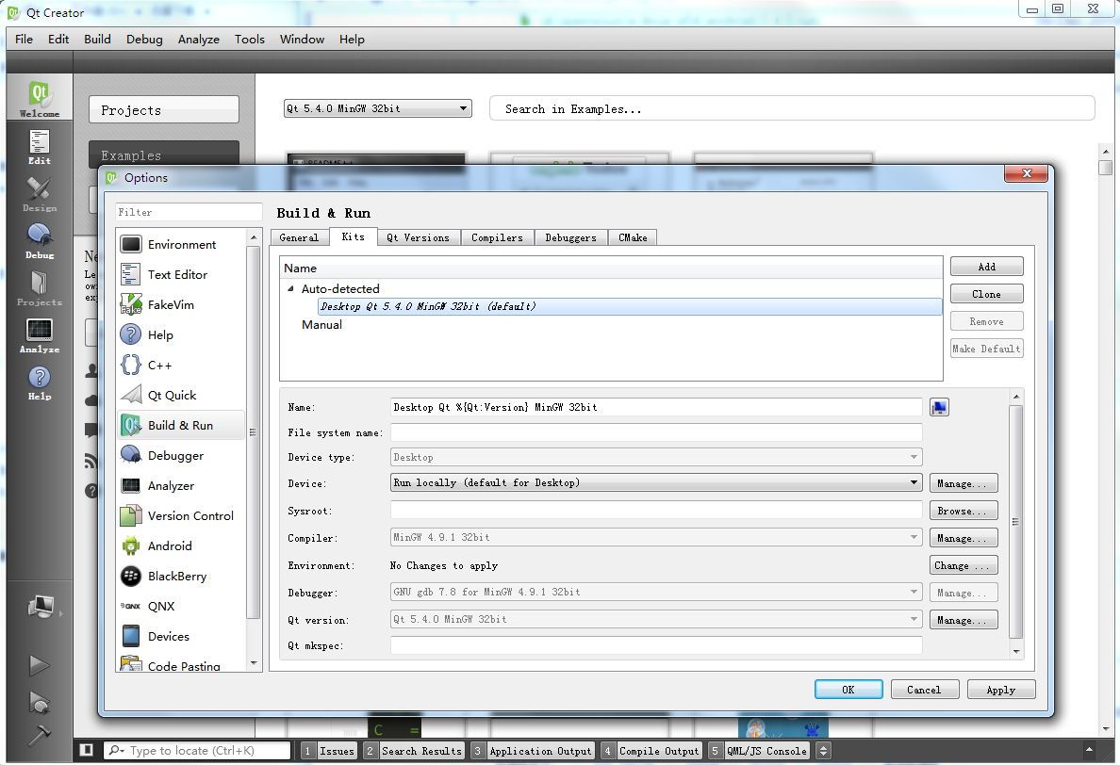Open the File menu
The width and height of the screenshot is (1120, 765).
pos(24,40)
